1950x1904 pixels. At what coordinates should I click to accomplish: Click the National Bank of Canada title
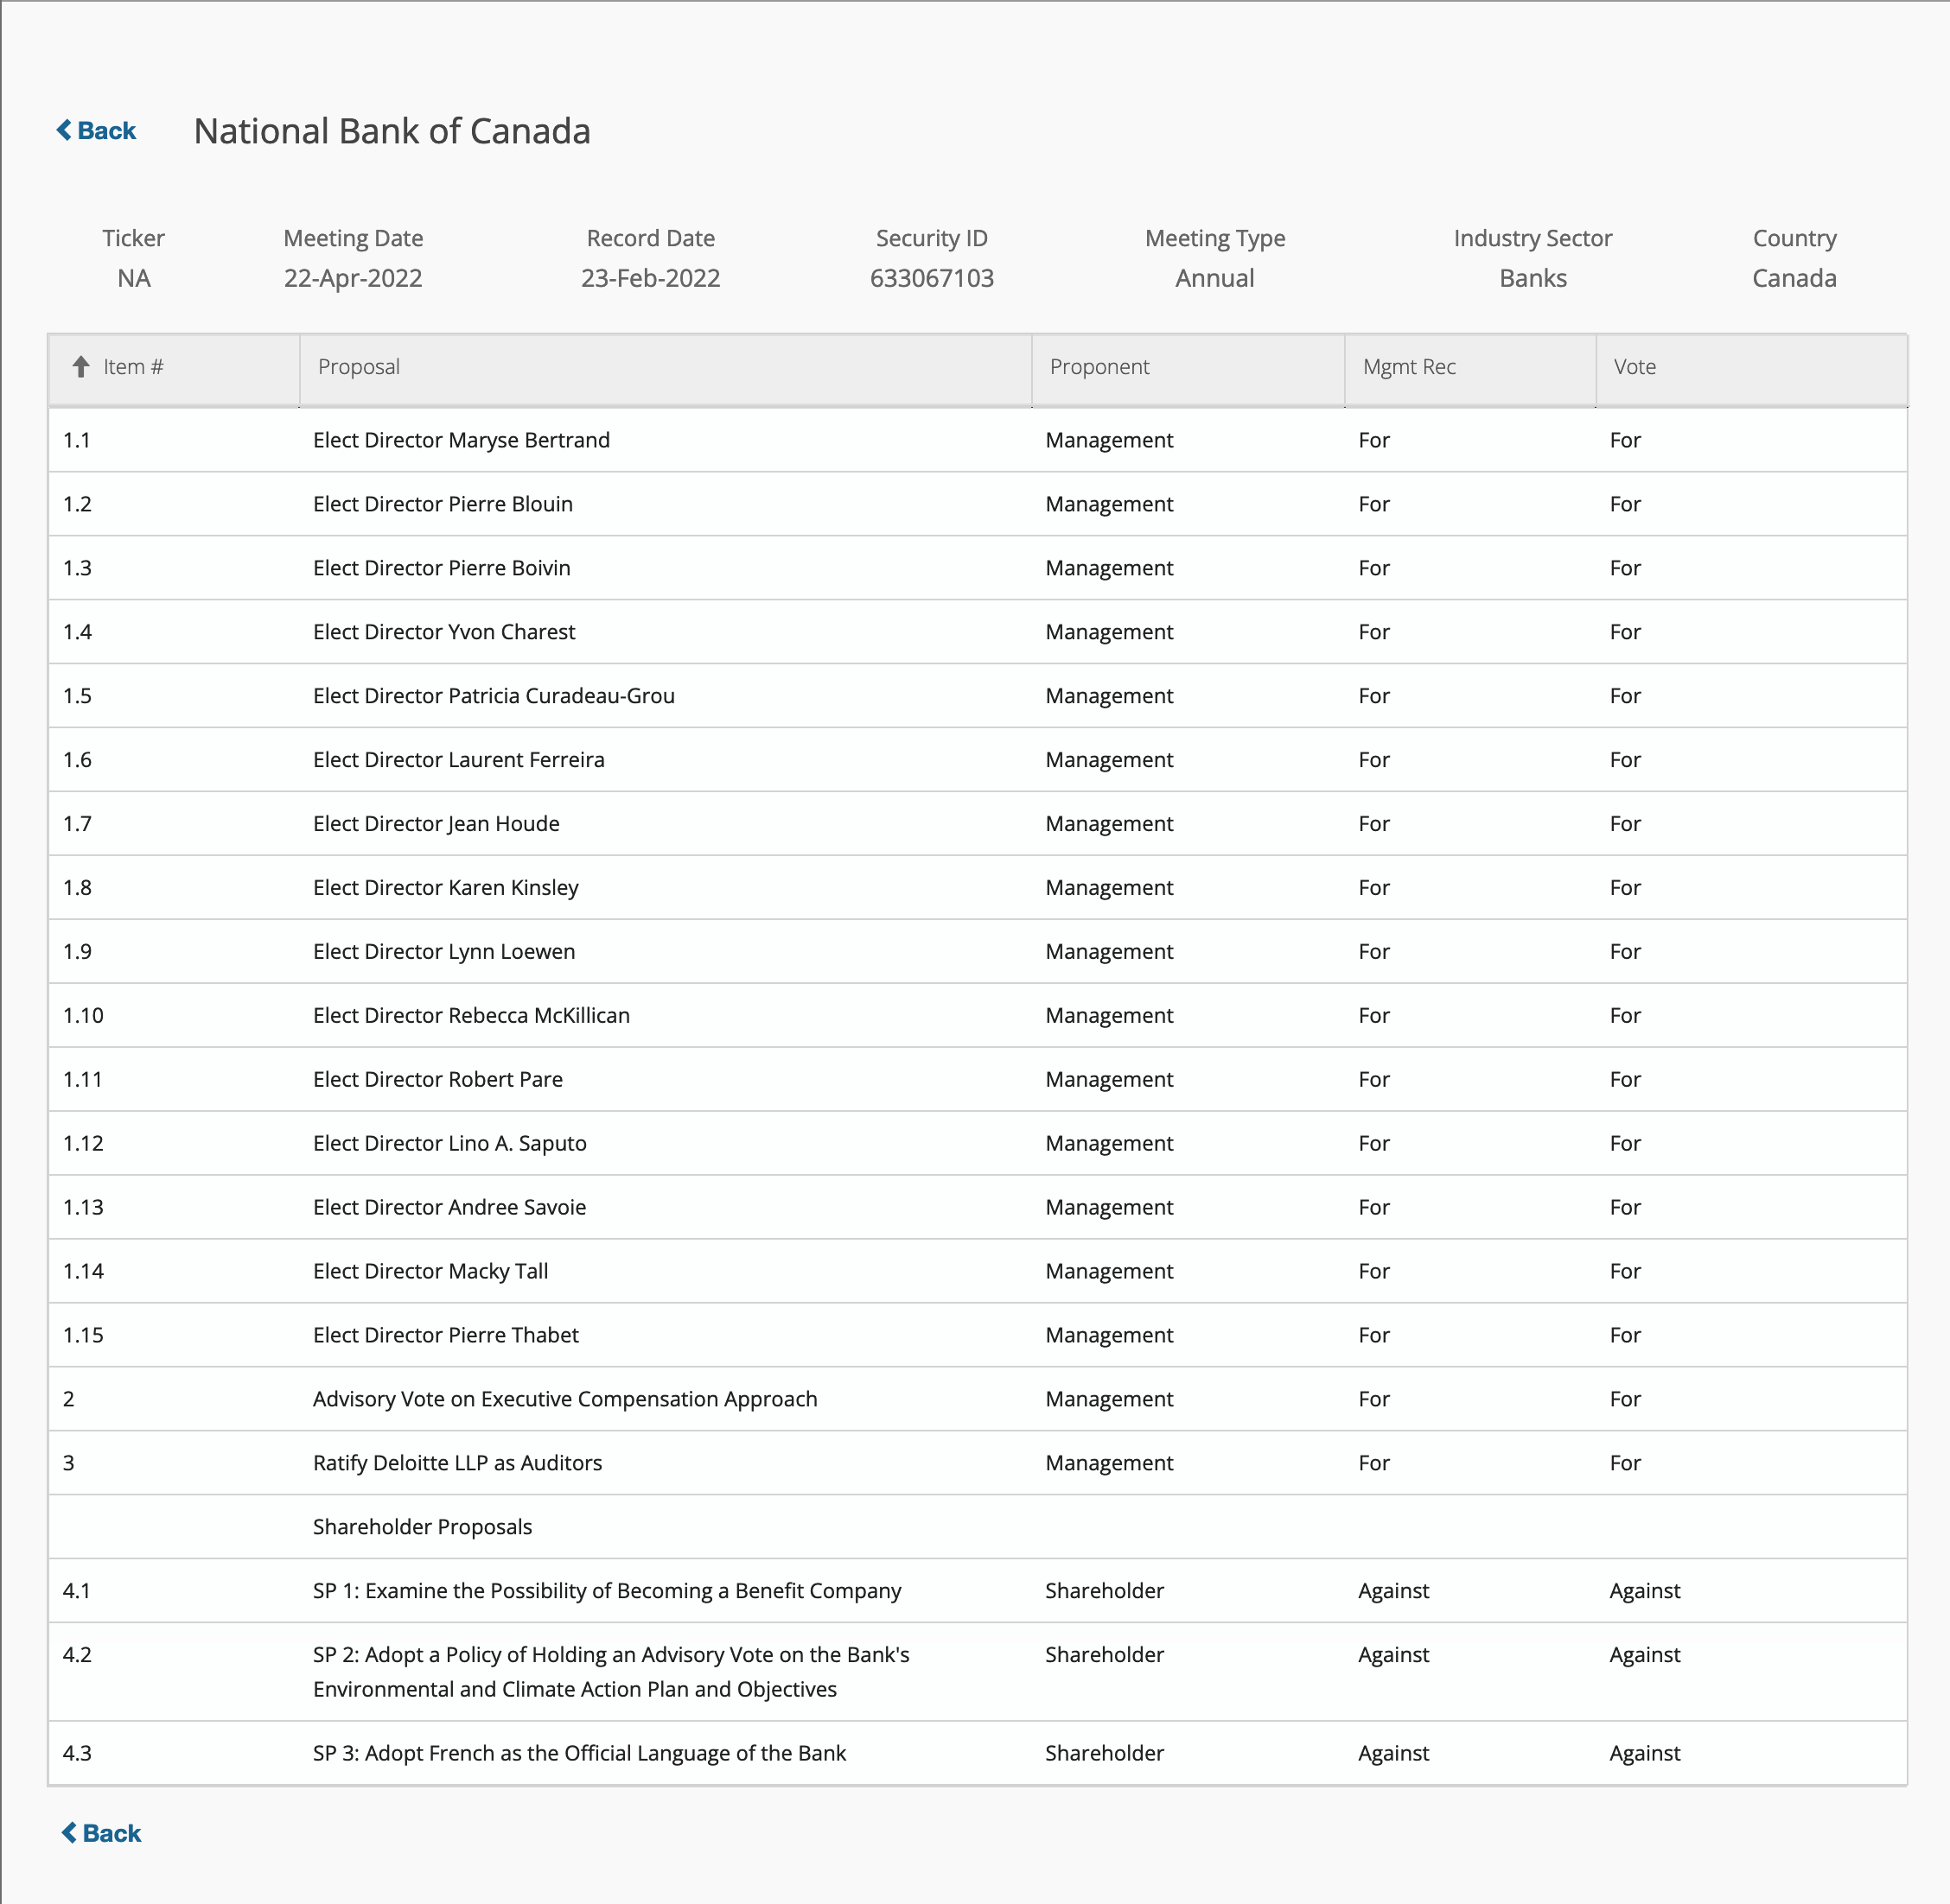(x=392, y=131)
